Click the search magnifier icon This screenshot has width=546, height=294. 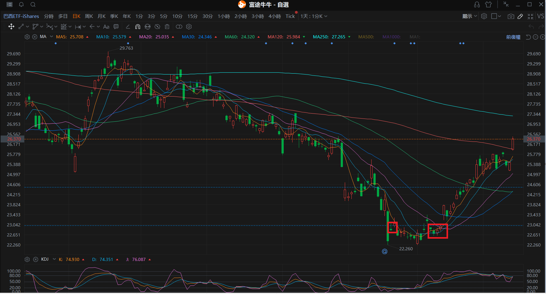(33, 4)
